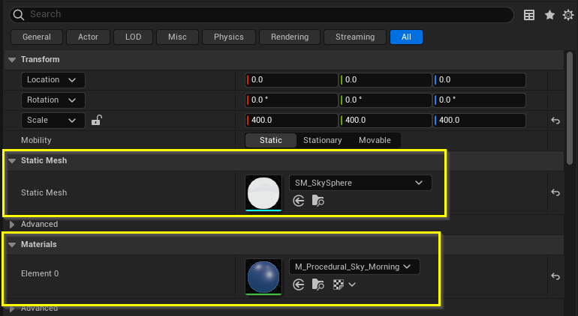The width and height of the screenshot is (578, 316).
Task: Open the SM_SkySphere mesh dropdown
Action: 360,183
